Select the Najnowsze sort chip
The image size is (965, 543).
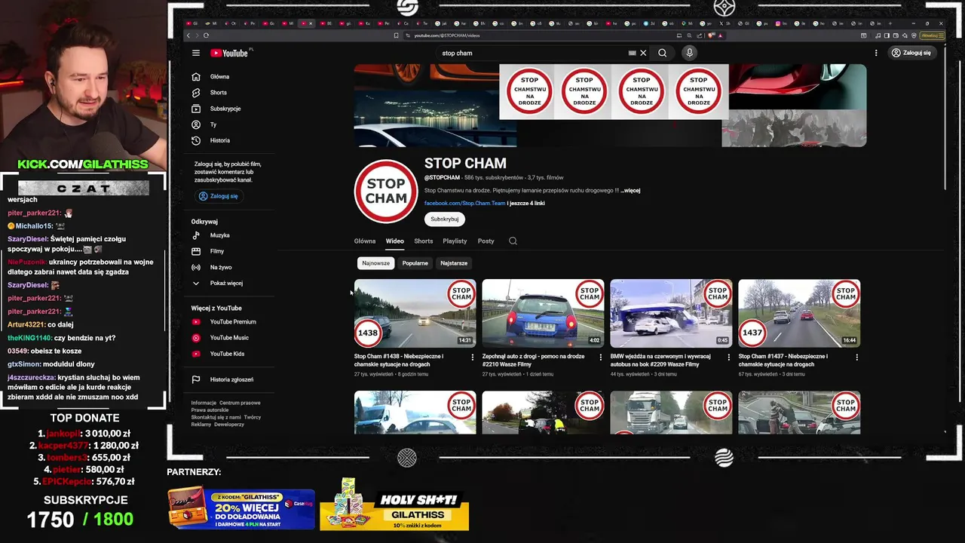(375, 263)
